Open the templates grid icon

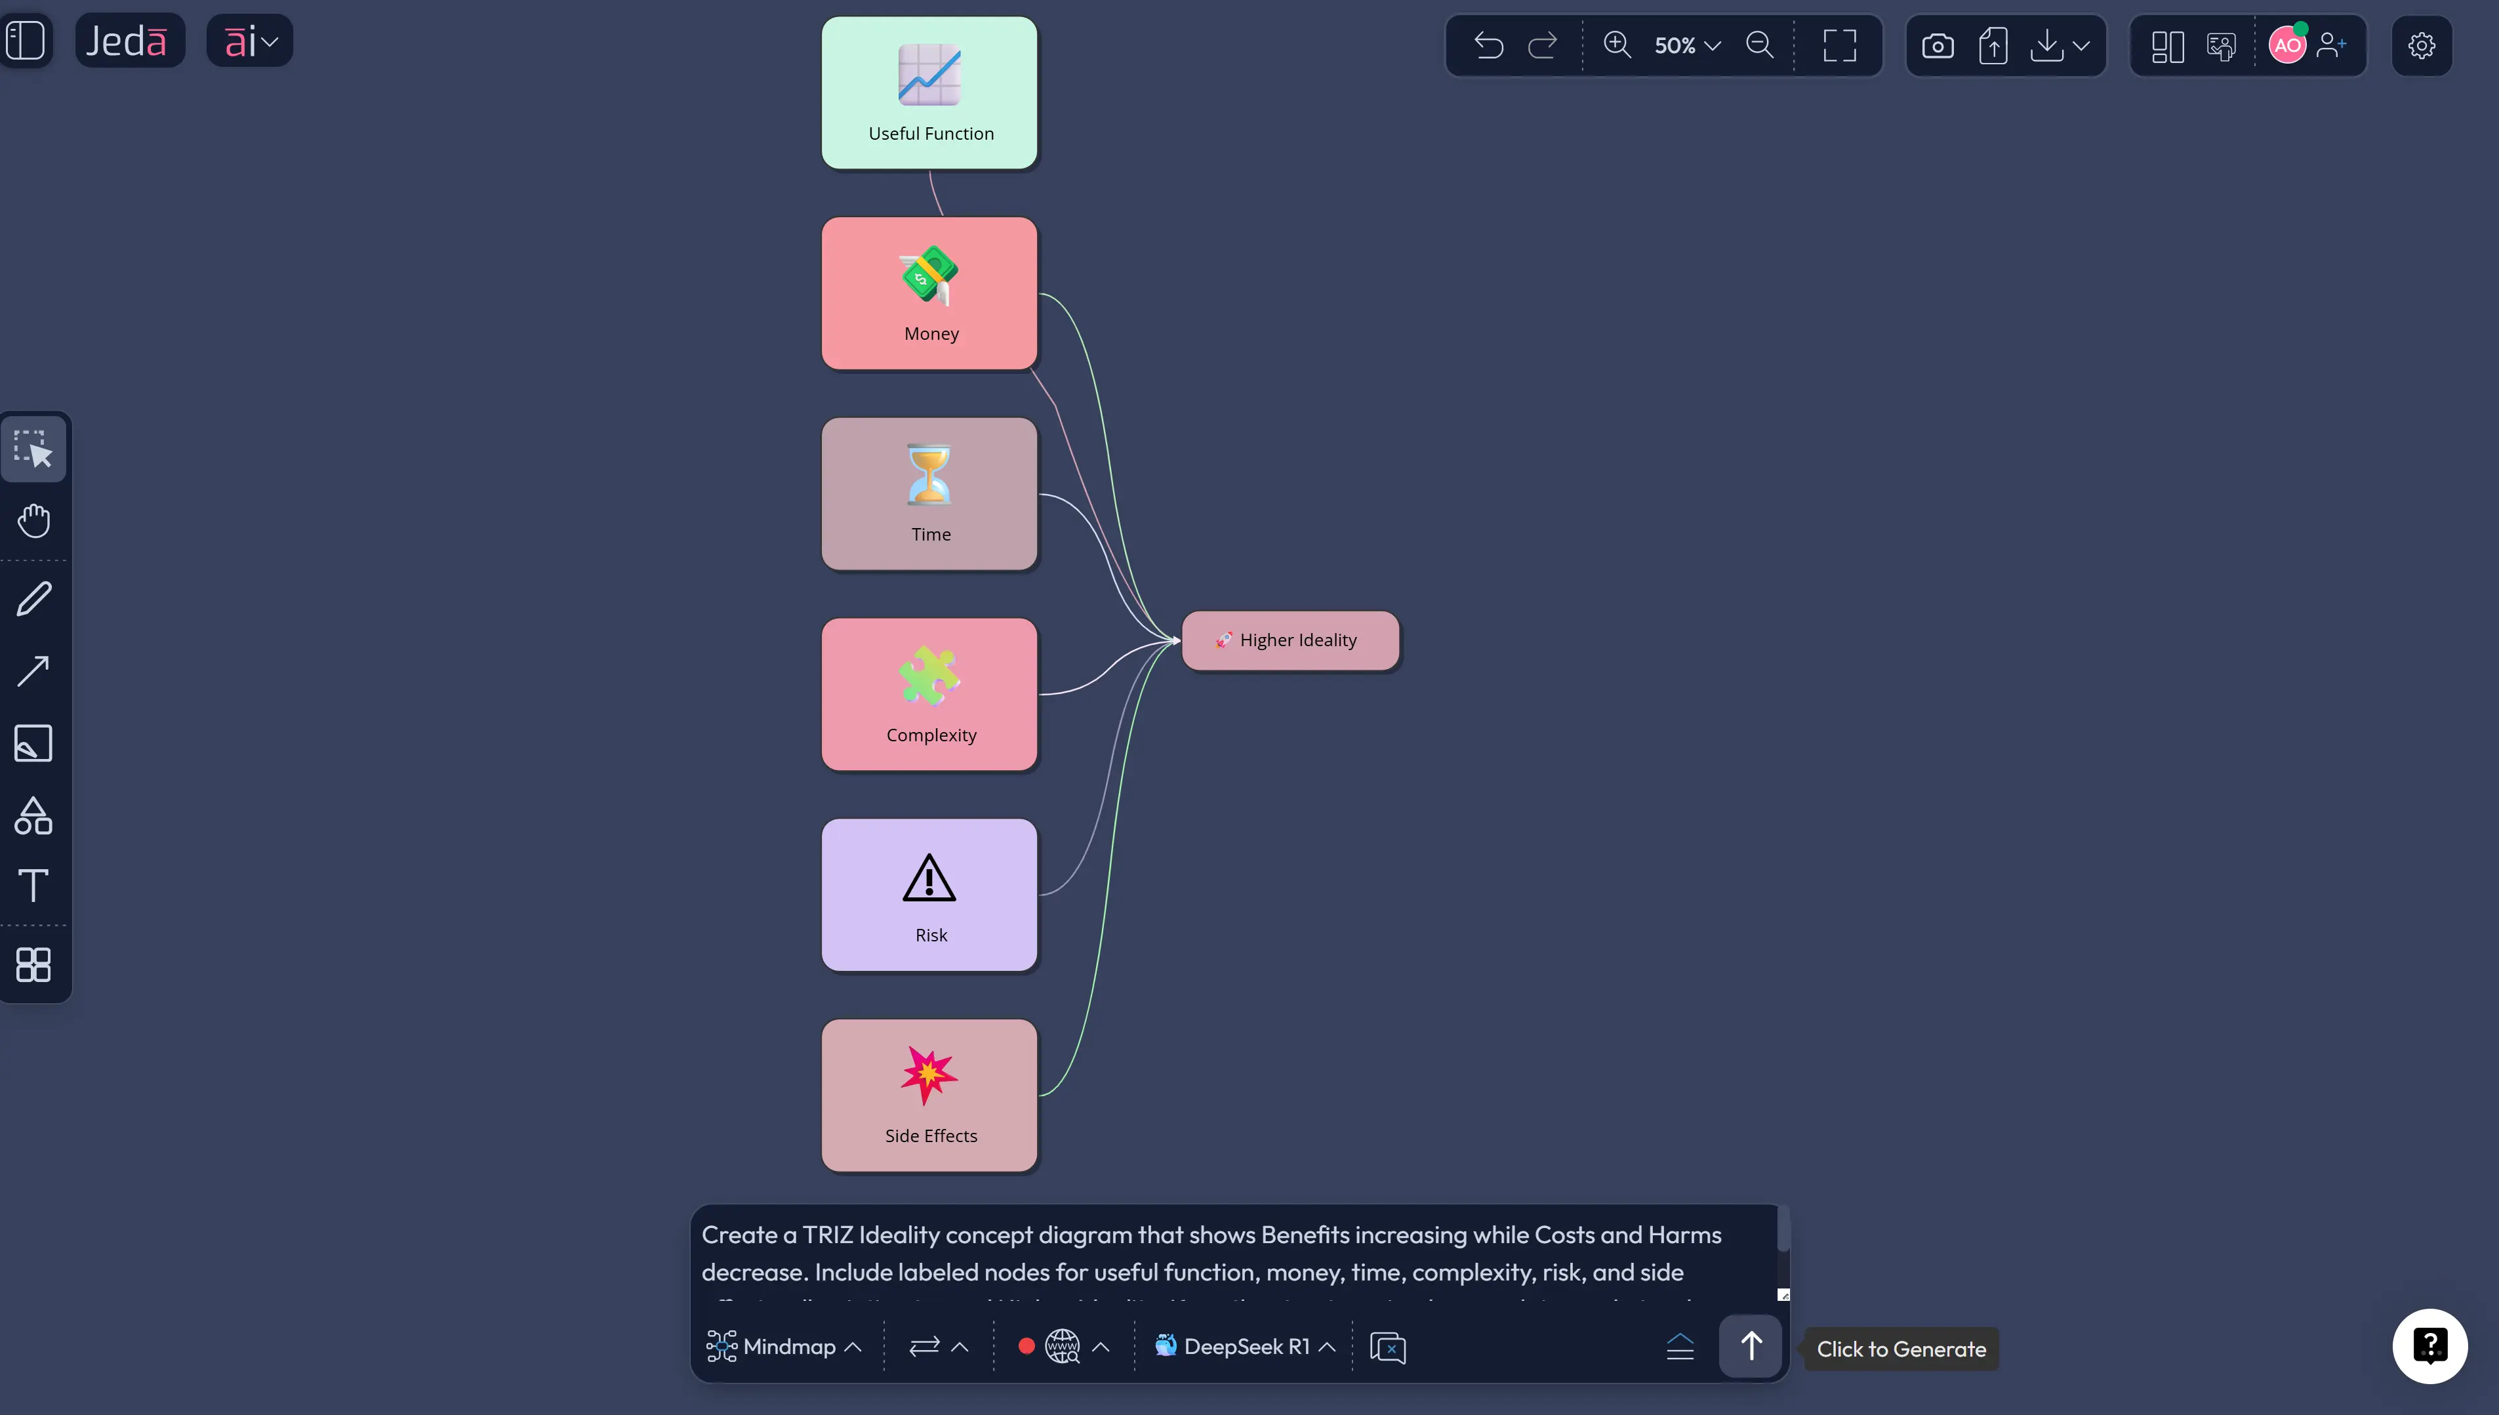[x=34, y=964]
